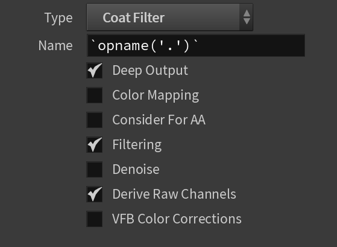The height and width of the screenshot is (247, 337).
Task: Focus the Name field's empty area after expression
Action: click(251, 46)
